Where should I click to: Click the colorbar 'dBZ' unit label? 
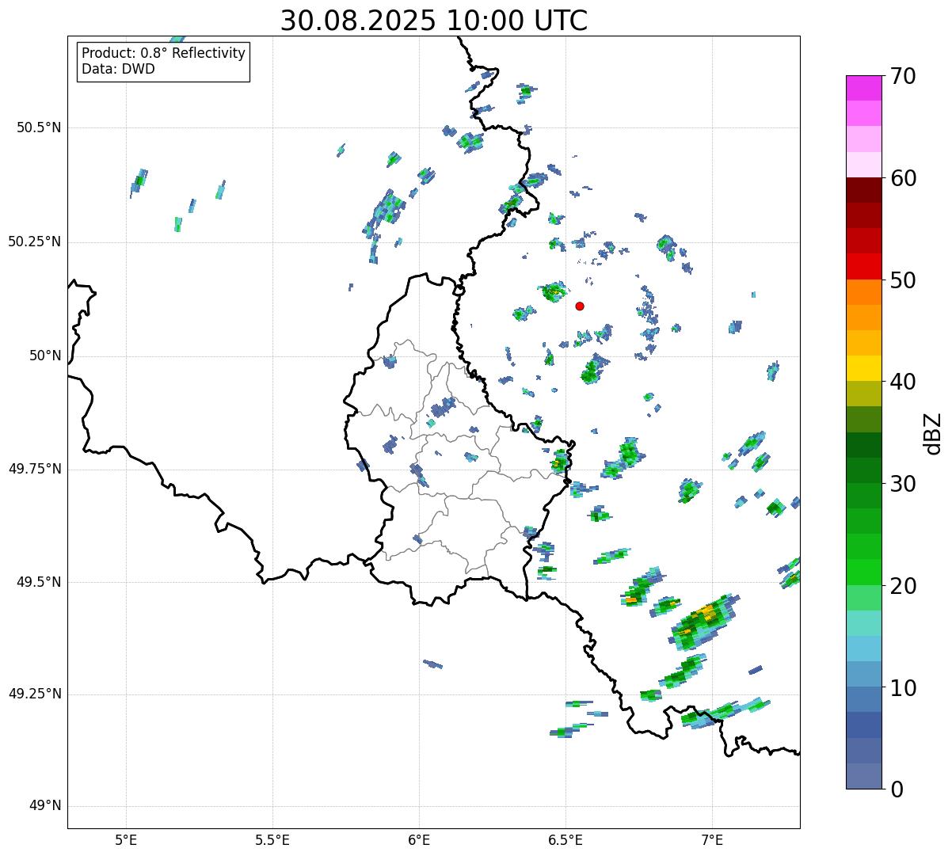coord(933,432)
